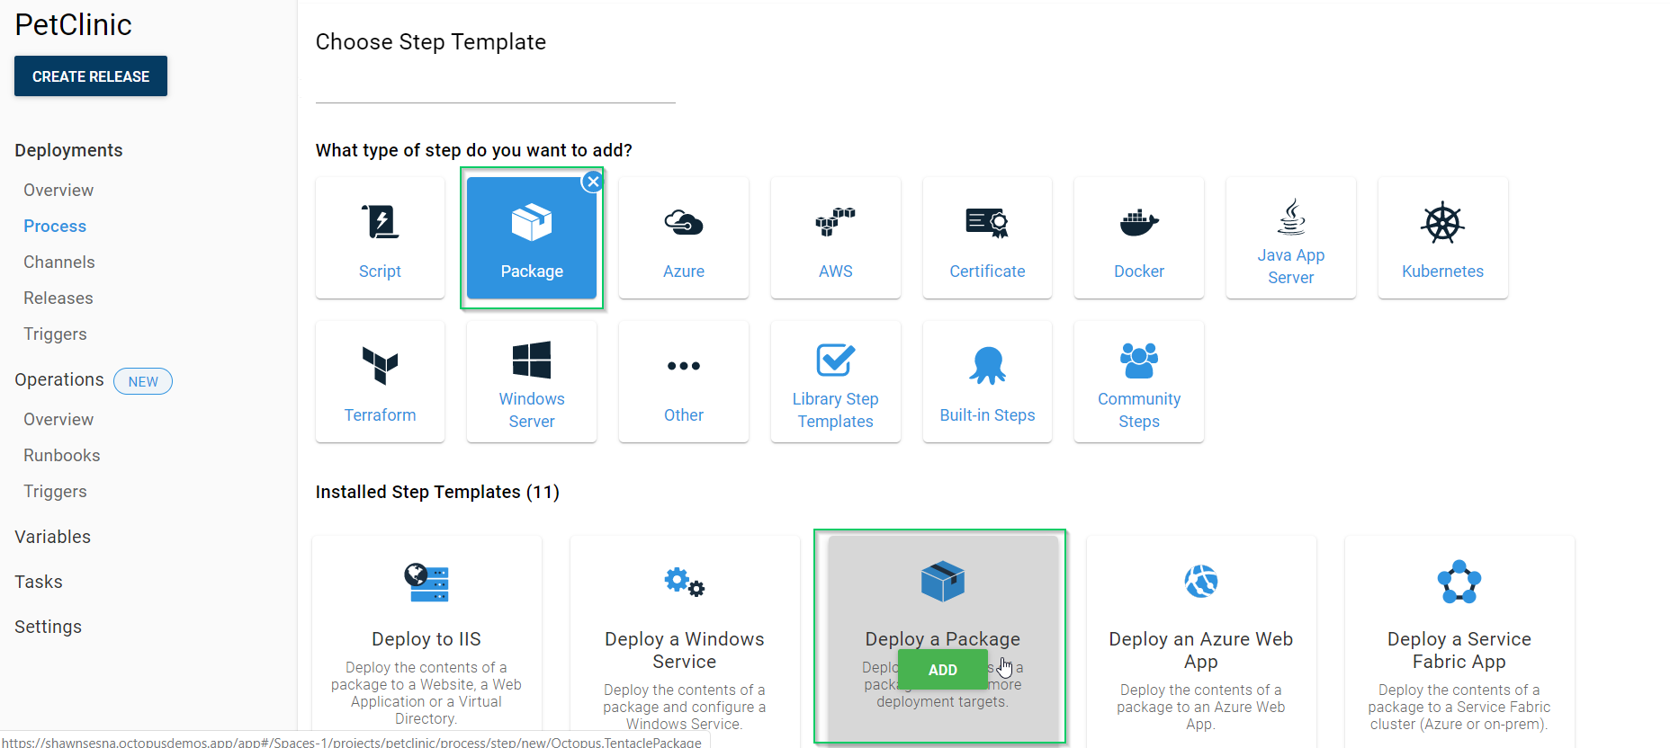Open the Process menu item
The image size is (1670, 748).
pos(55,227)
